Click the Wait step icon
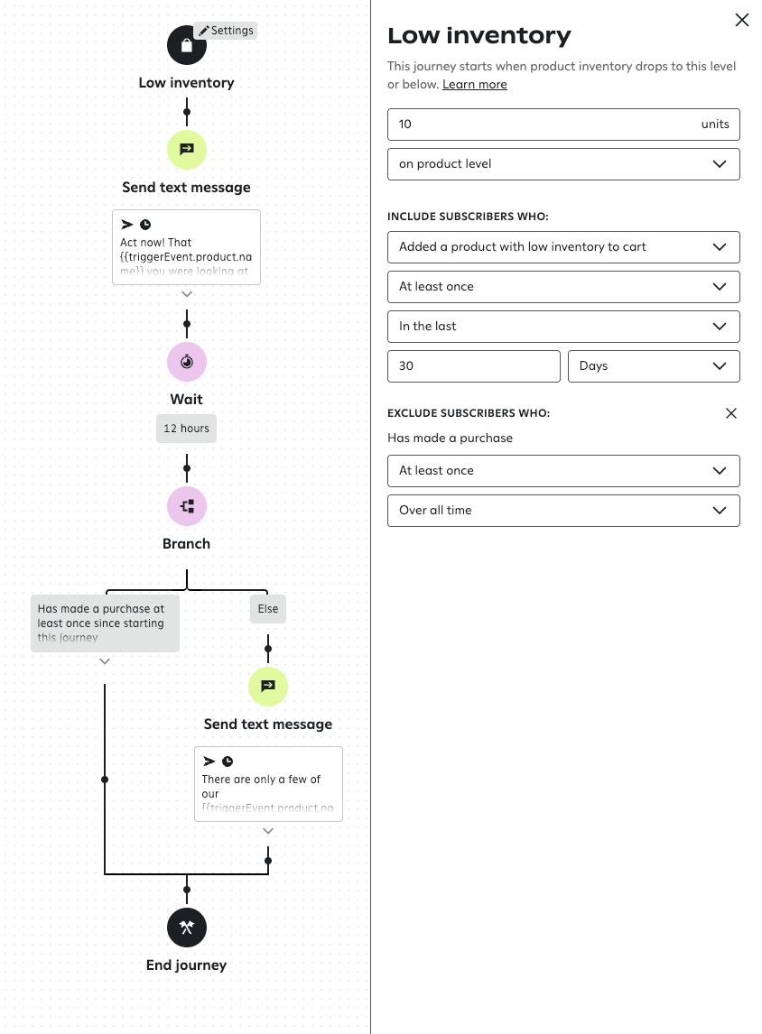The image size is (762, 1034). click(187, 363)
